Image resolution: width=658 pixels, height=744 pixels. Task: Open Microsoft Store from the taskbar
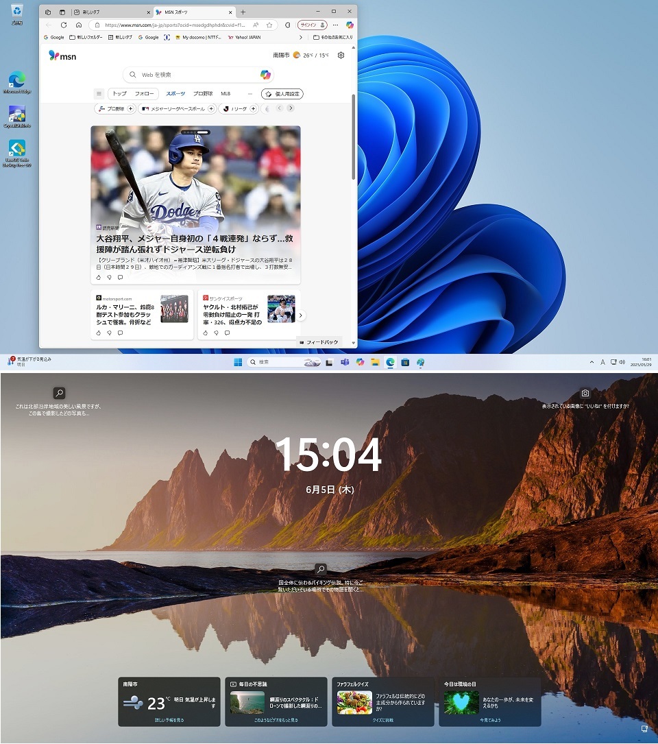pyautogui.click(x=405, y=362)
